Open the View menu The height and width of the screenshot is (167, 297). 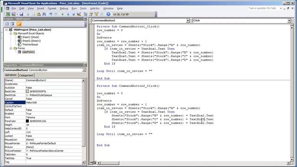(x=31, y=8)
